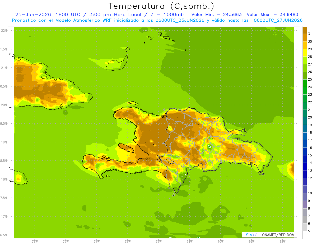317x245 pixels.
Task: Click '3:00 pm Hora Local' text
Action: (116, 15)
